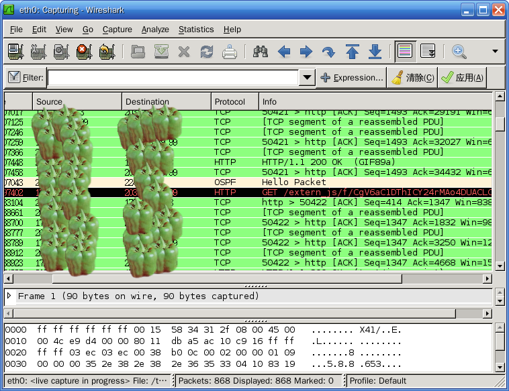This screenshot has width=509, height=391.
Task: Click packet details horizontal scrollbar thumb
Action: (x=234, y=313)
